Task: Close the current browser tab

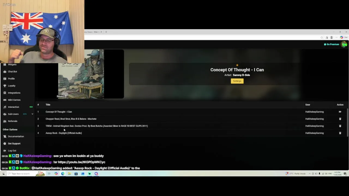Action: click(101, 32)
